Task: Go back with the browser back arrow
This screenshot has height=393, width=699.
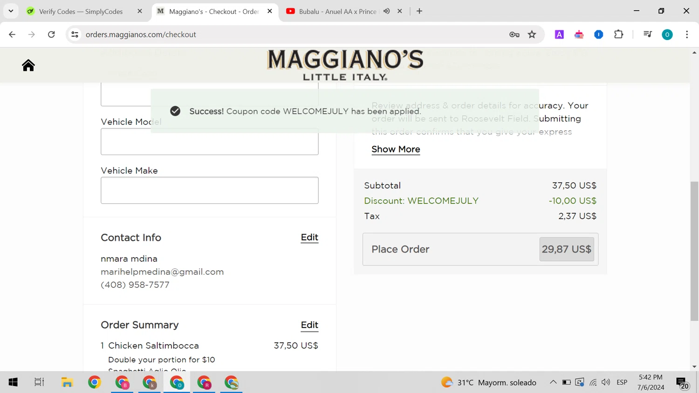Action: pyautogui.click(x=12, y=34)
